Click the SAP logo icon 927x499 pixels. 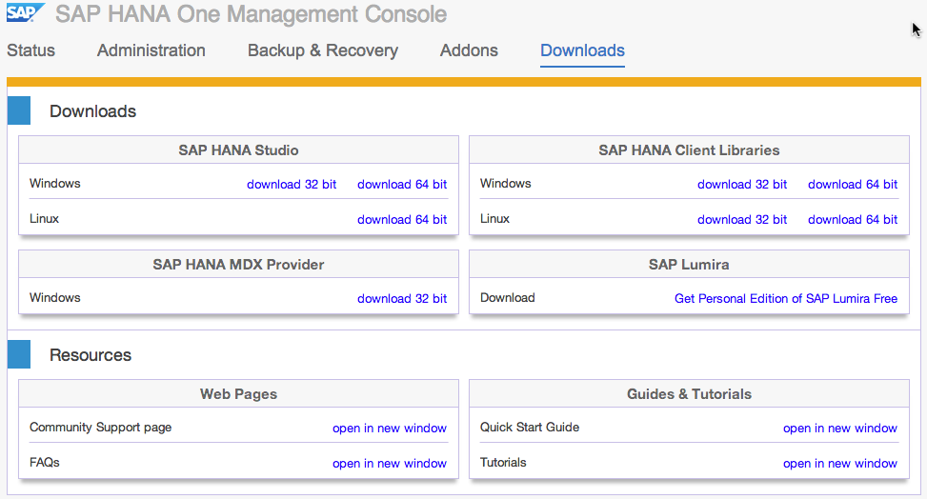point(26,12)
